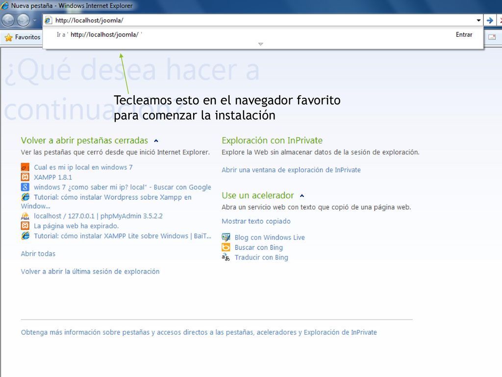Viewport: 502px width, 377px height.
Task: Click the Bing translate icon
Action: tap(226, 257)
